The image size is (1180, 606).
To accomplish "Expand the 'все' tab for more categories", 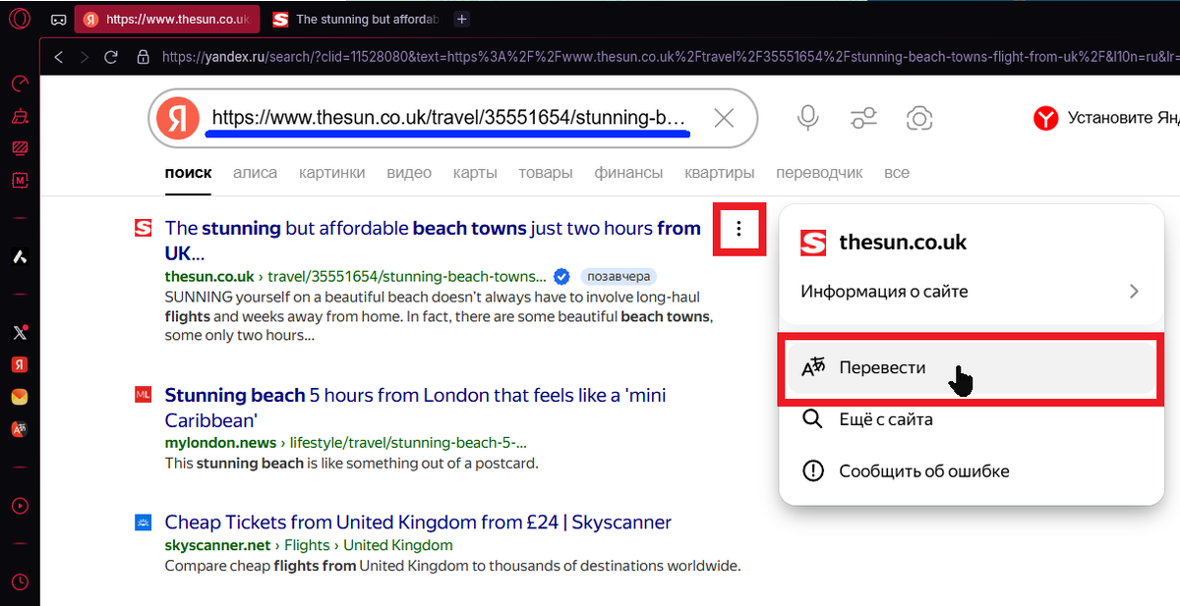I will point(897,172).
